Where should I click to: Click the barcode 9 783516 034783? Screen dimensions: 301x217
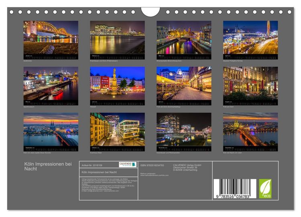pyautogui.click(x=235, y=188)
